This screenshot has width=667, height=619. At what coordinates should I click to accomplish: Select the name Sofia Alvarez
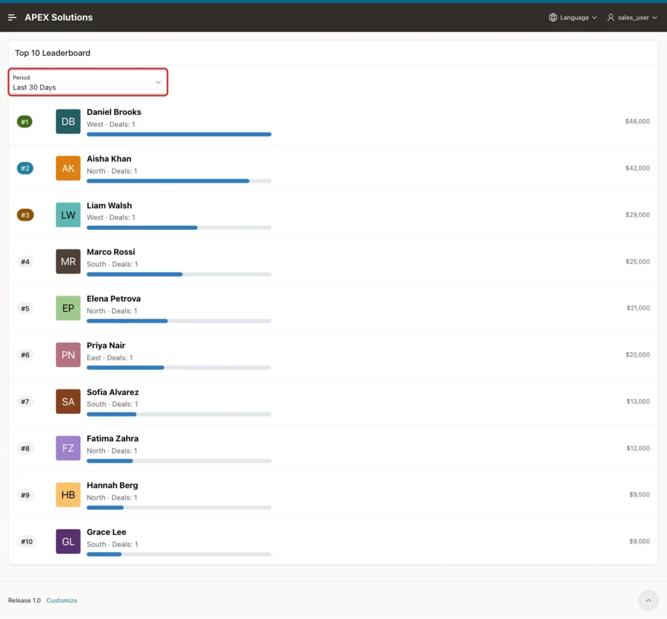tap(113, 392)
